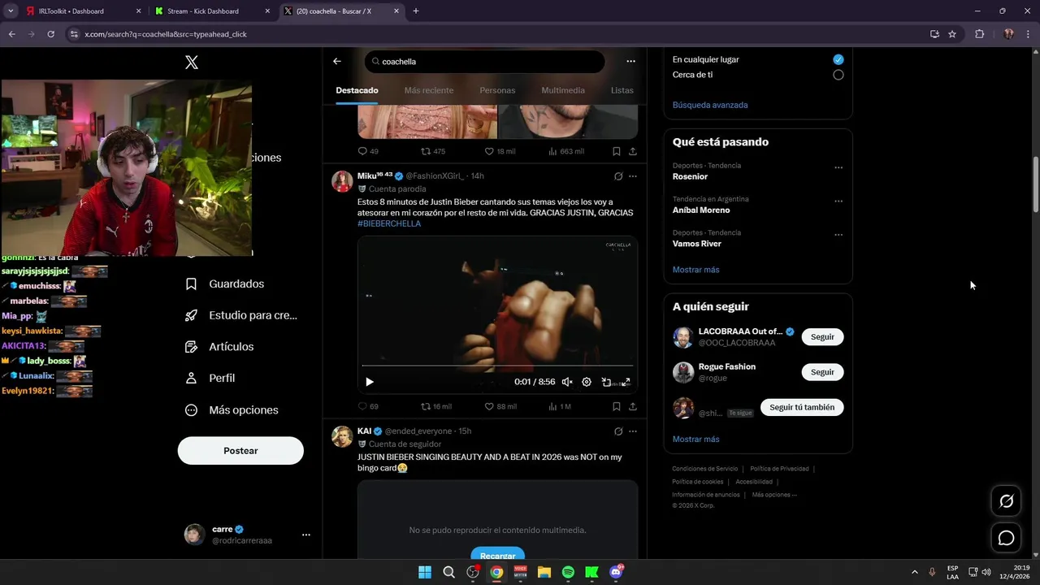Click the coachella search field
Screen dimensions: 1040x585
(484, 62)
